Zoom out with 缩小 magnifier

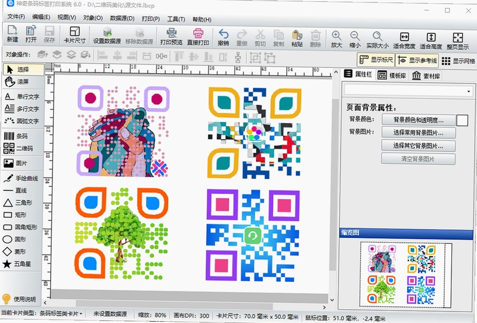(355, 39)
